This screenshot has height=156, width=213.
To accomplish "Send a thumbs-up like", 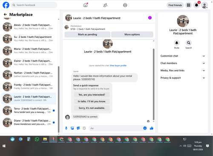I will click(152, 128).
